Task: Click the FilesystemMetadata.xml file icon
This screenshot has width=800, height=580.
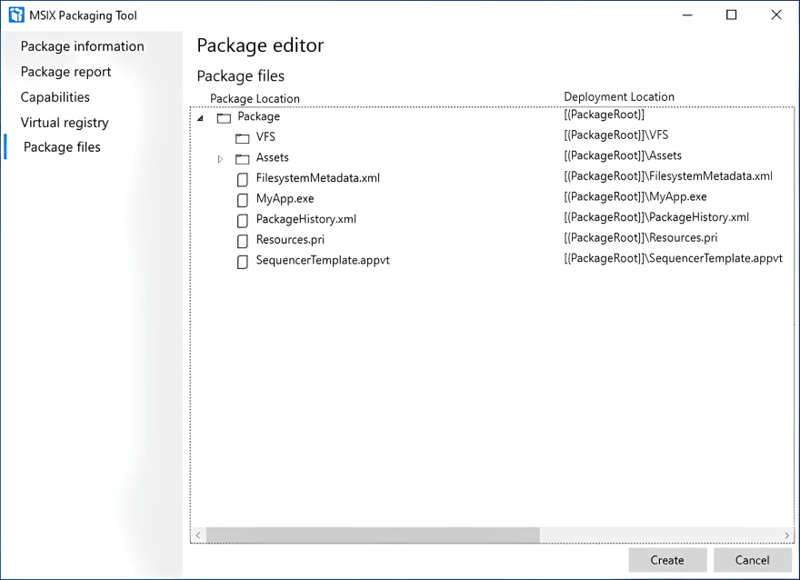Action: 243,179
